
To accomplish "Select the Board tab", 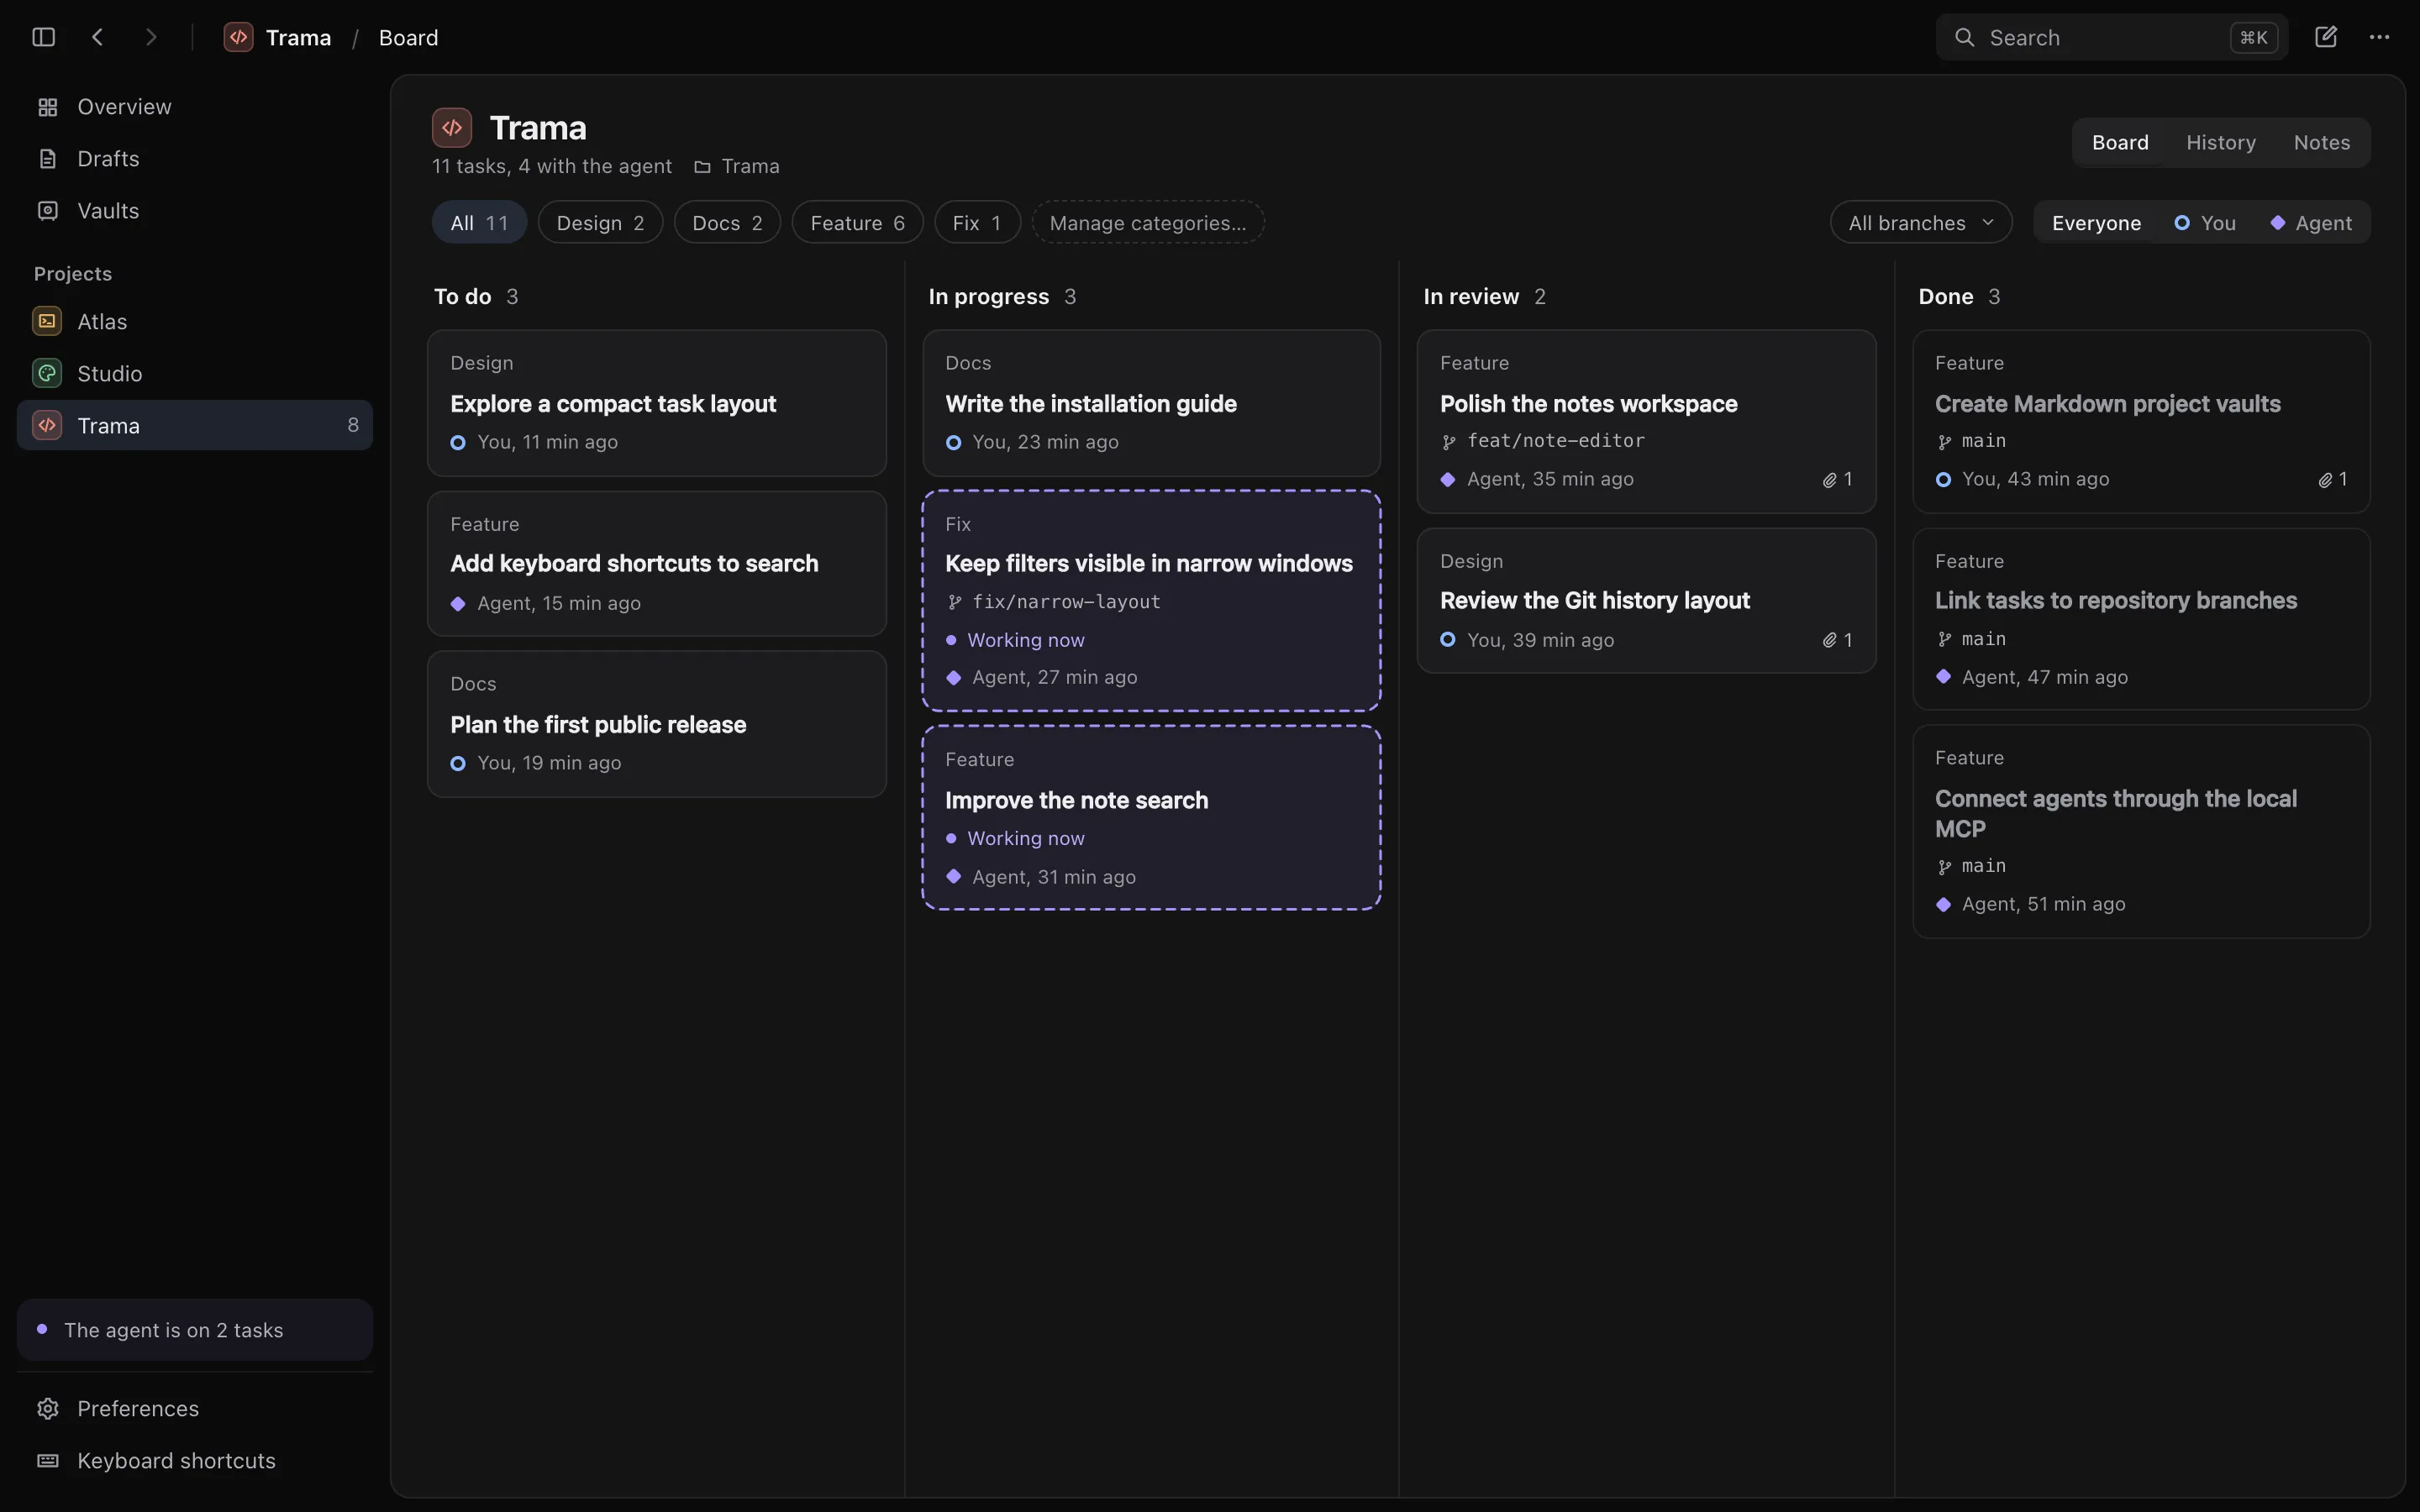I will [x=2120, y=142].
